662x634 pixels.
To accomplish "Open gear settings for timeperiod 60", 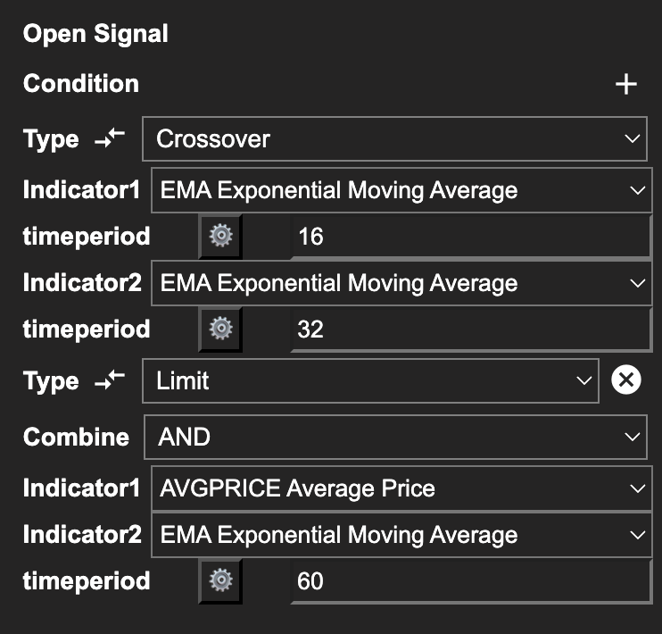I will pyautogui.click(x=220, y=581).
